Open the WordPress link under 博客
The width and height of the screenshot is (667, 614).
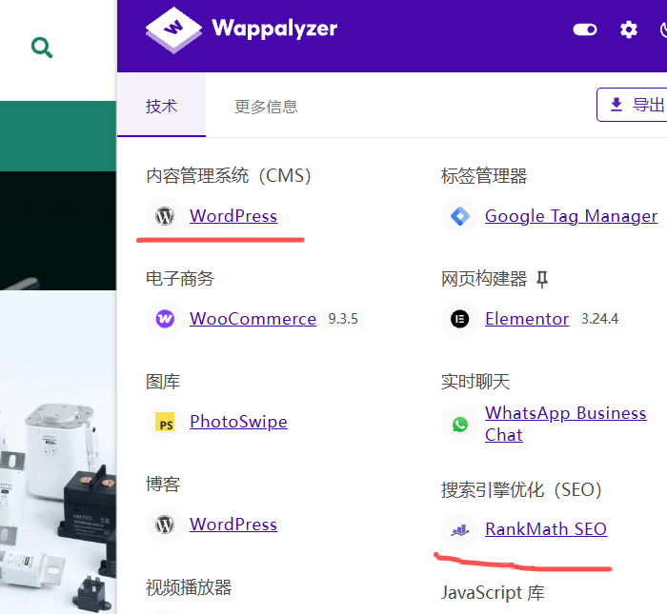click(233, 525)
